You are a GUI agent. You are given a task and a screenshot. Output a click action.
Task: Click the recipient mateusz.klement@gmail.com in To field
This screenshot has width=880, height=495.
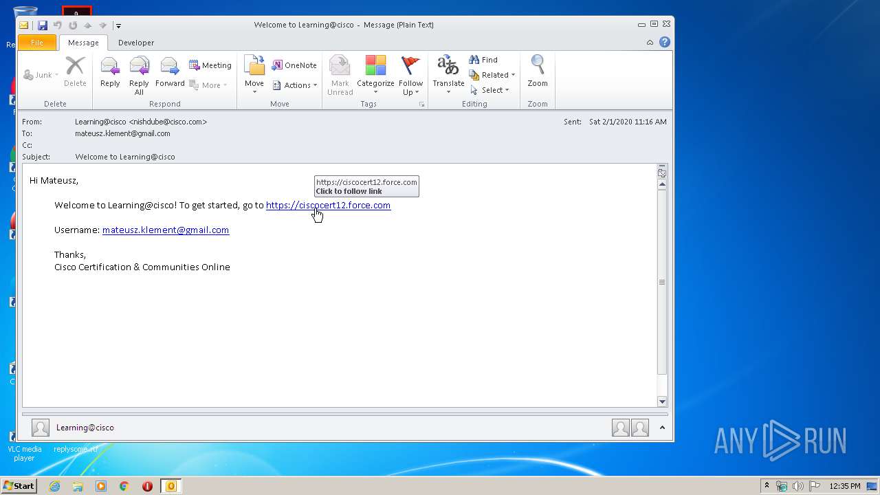tap(122, 133)
